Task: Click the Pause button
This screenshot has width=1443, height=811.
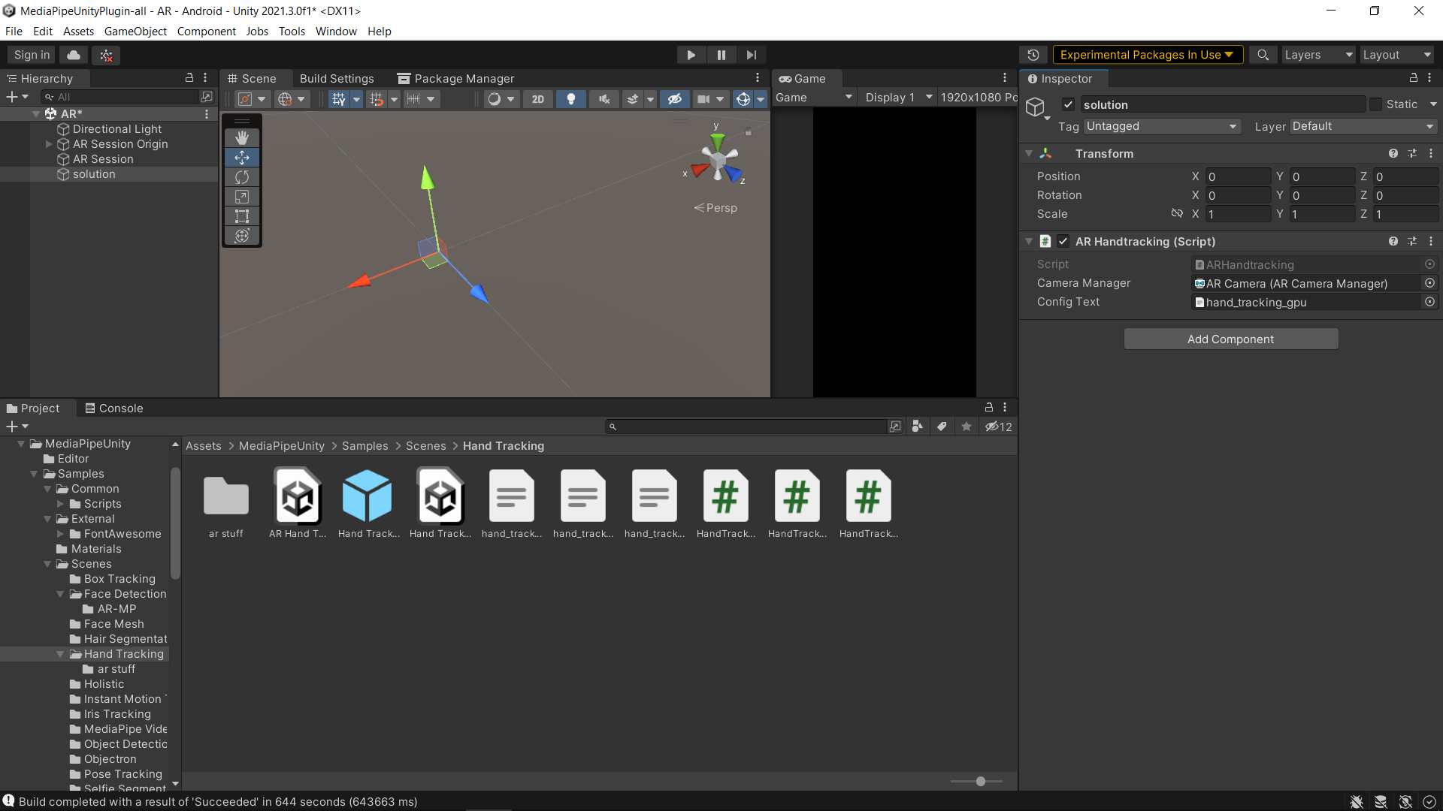Action: 721,54
